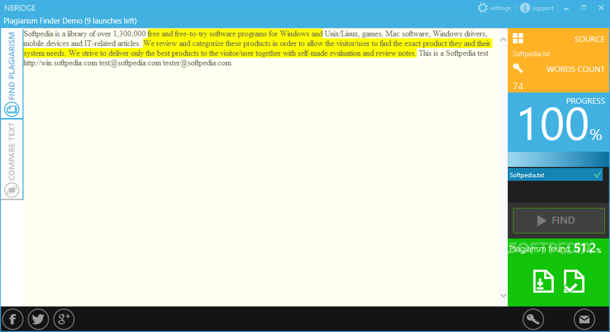Click the settings text label
610x332 pixels.
[500, 8]
